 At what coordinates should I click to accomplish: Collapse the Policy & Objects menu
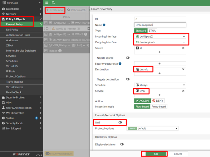(41, 19)
